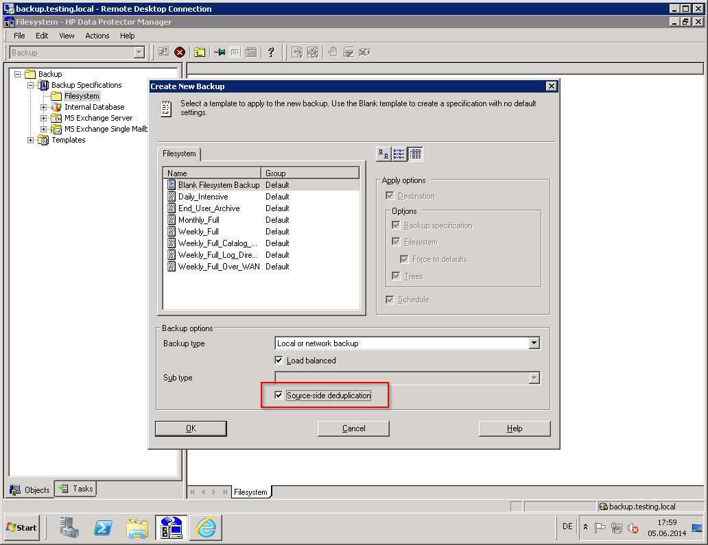
Task: Click the Force to defaults checkbox
Action: coord(404,259)
